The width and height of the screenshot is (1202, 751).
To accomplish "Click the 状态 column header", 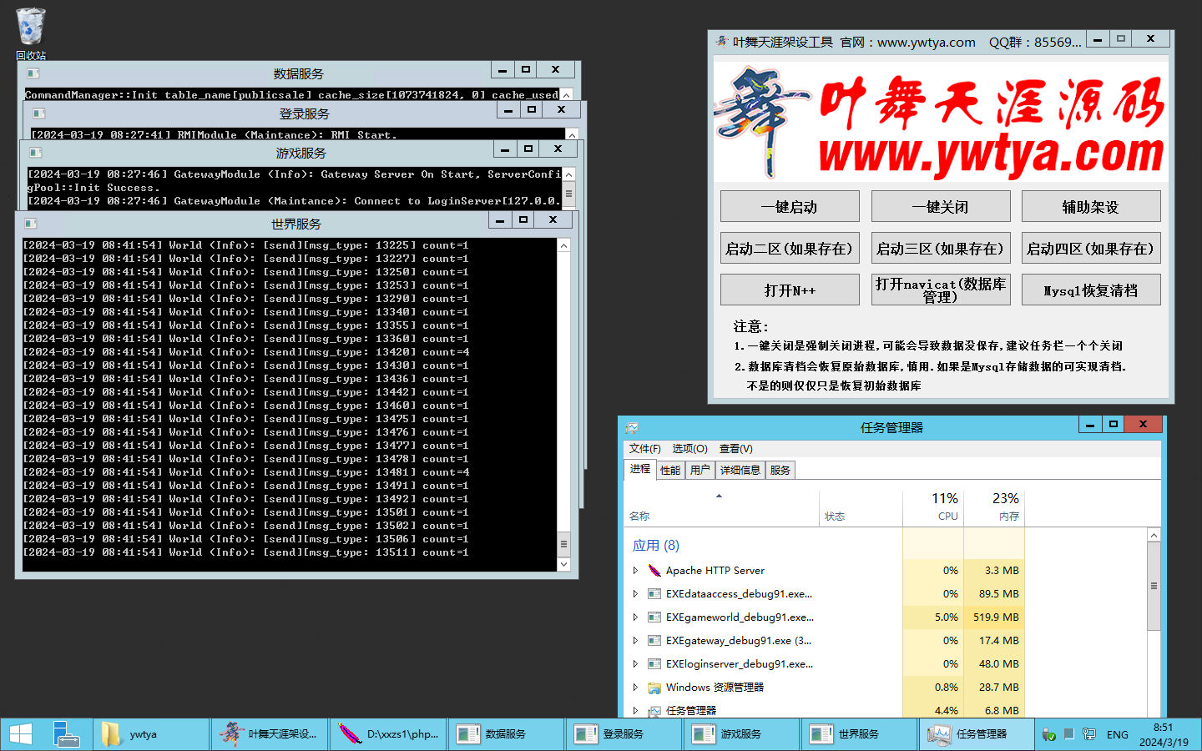I will click(861, 507).
